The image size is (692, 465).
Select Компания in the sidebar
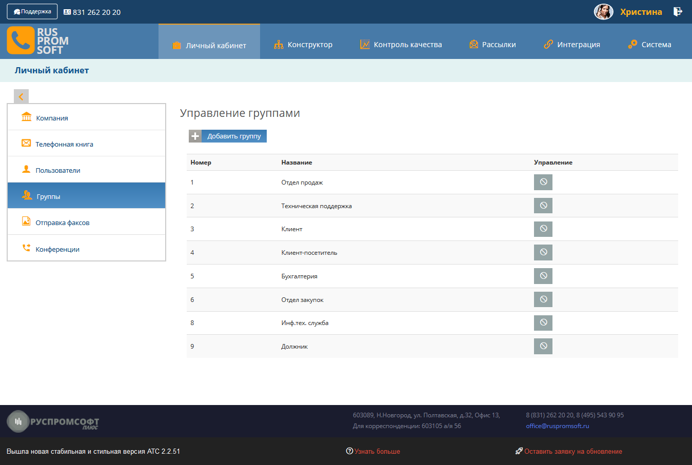(52, 118)
